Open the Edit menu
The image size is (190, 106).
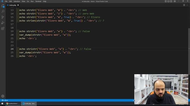coord(10,1)
